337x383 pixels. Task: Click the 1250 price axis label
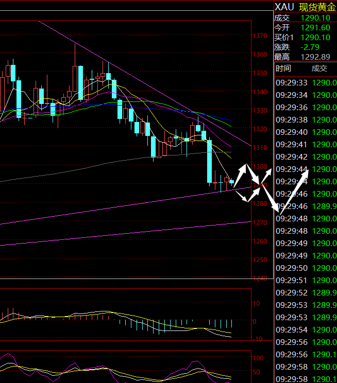click(260, 260)
